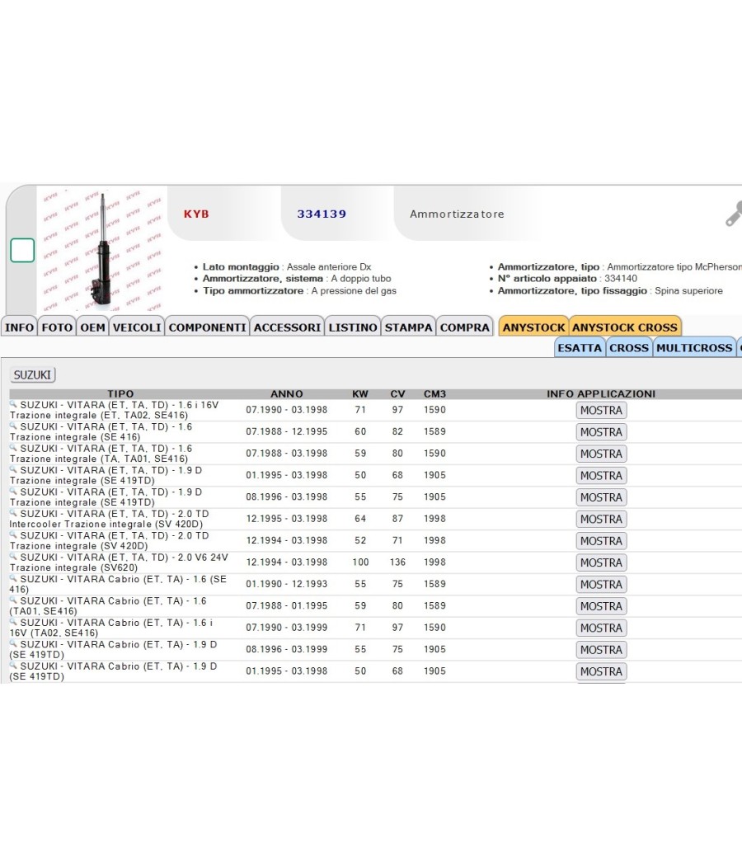Click the 136 CV value
The width and height of the screenshot is (742, 866).
point(397,562)
